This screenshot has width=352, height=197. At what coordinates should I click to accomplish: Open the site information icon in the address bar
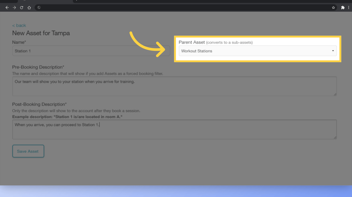pos(39,7)
